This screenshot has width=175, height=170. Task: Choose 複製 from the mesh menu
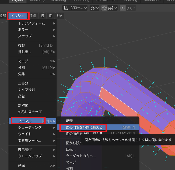click(x=33, y=45)
